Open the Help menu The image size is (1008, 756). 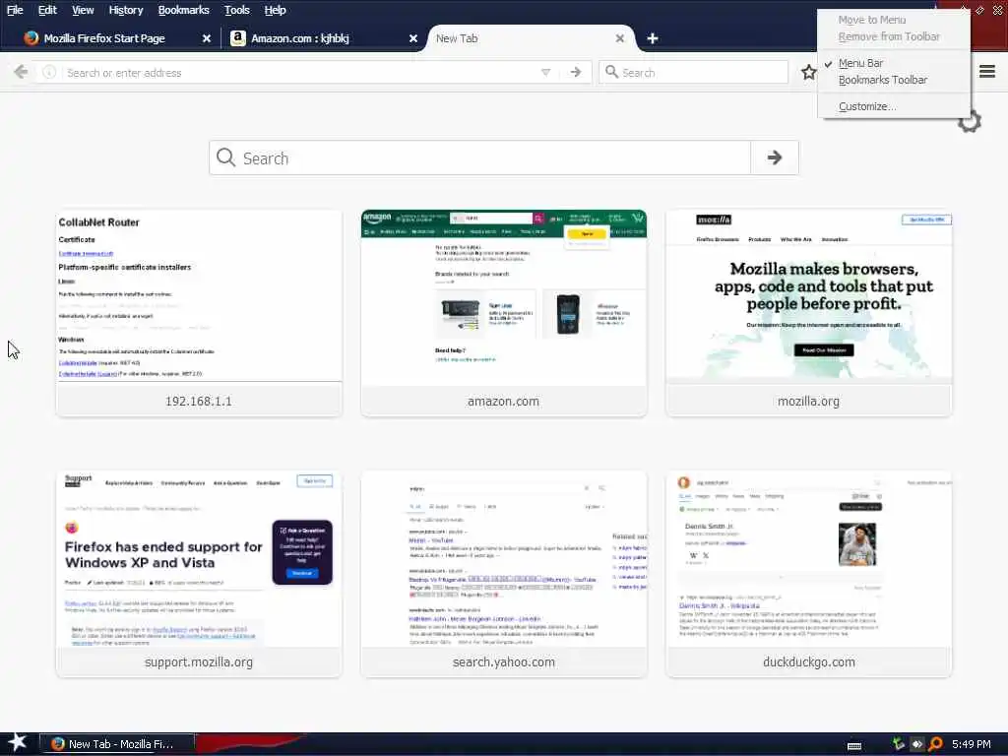(275, 10)
